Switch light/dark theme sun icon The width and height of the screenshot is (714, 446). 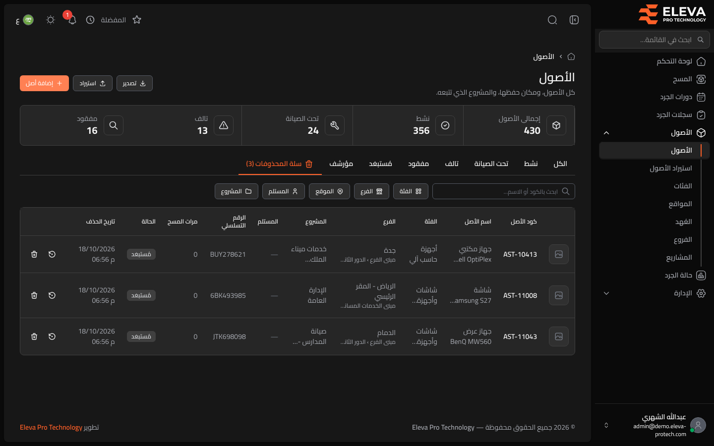(51, 20)
